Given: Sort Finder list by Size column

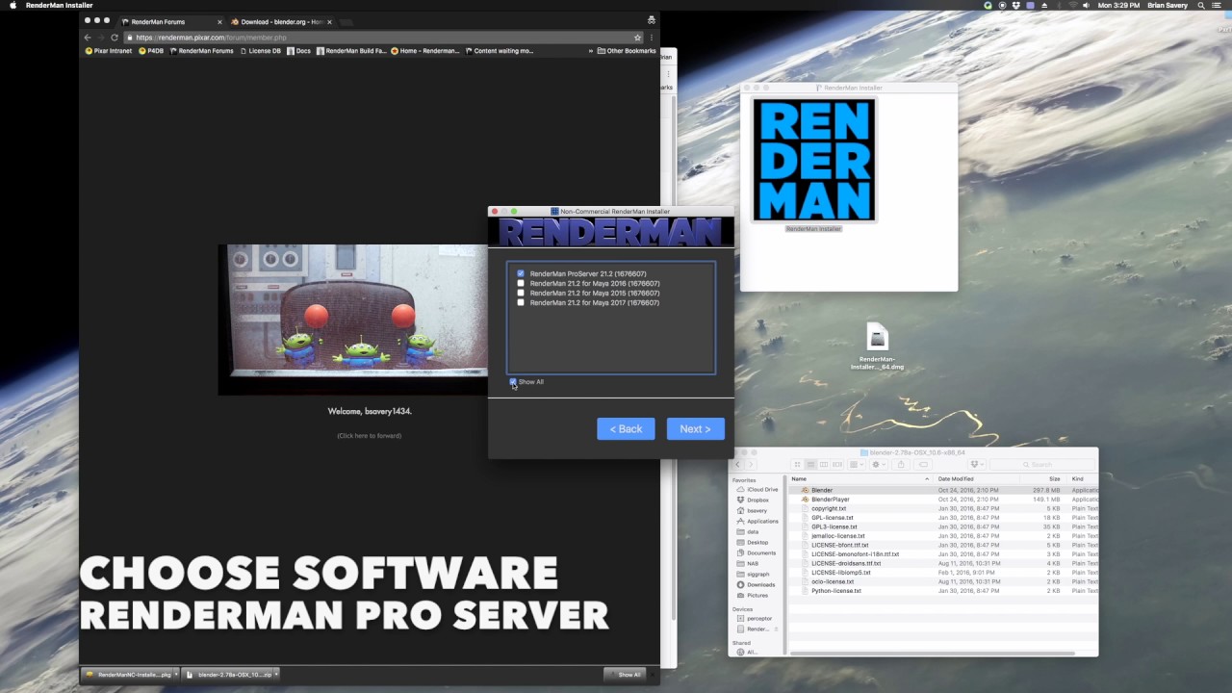Looking at the screenshot, I should [x=1043, y=478].
